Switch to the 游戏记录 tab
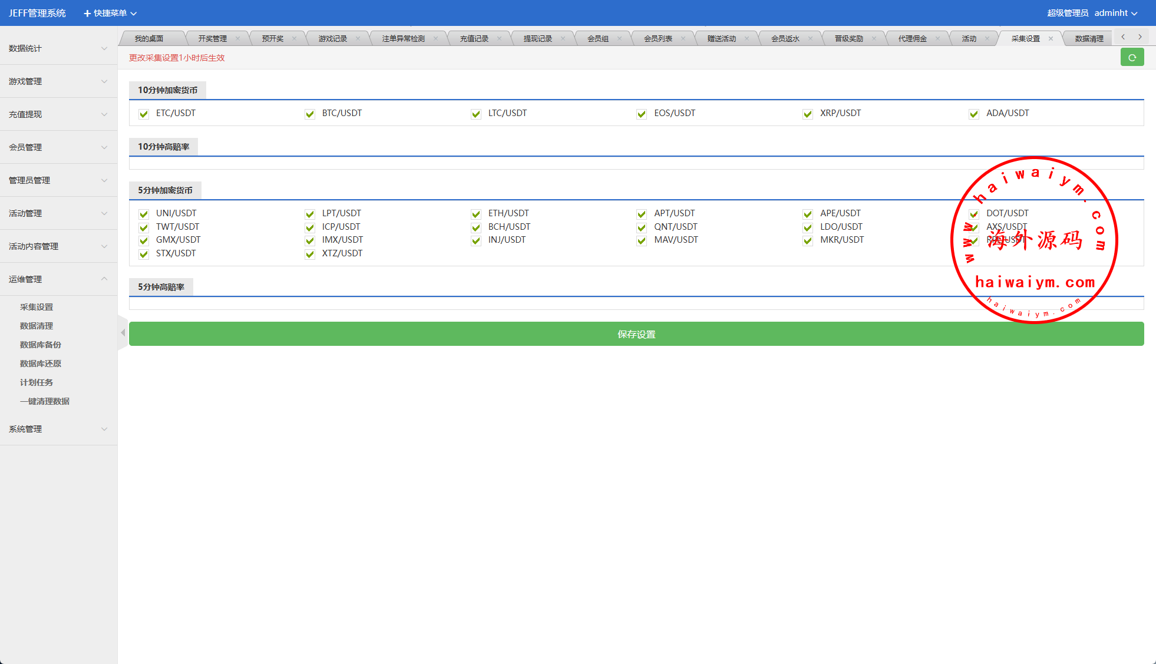The width and height of the screenshot is (1156, 664). tap(333, 39)
